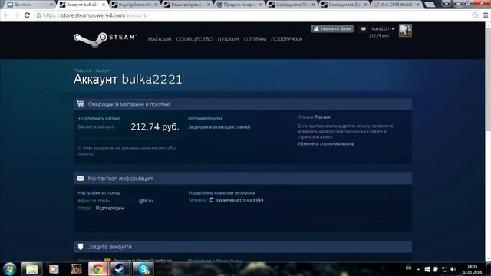Open the Chrome hamburger menu
This screenshot has width=491, height=276.
(x=486, y=15)
